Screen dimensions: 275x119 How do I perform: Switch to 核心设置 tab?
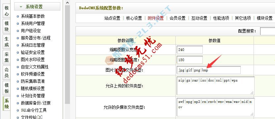point(134,18)
